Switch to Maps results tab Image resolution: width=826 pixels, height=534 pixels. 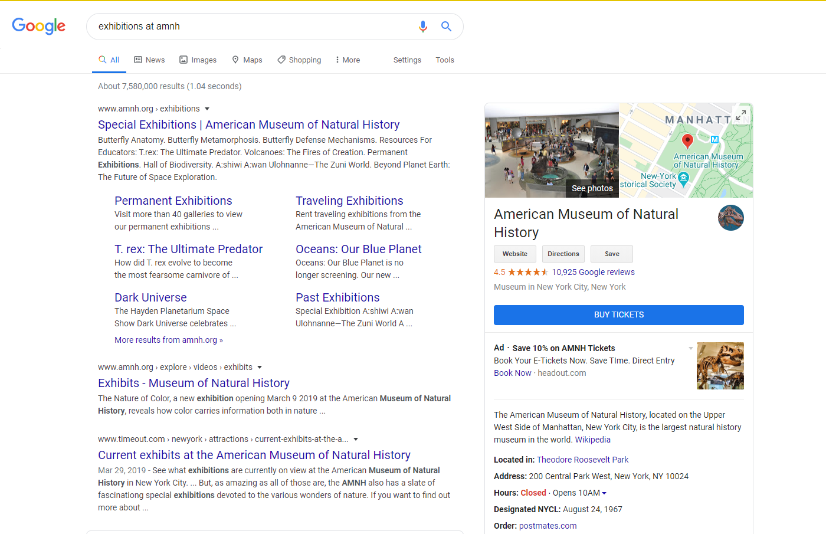coord(247,60)
